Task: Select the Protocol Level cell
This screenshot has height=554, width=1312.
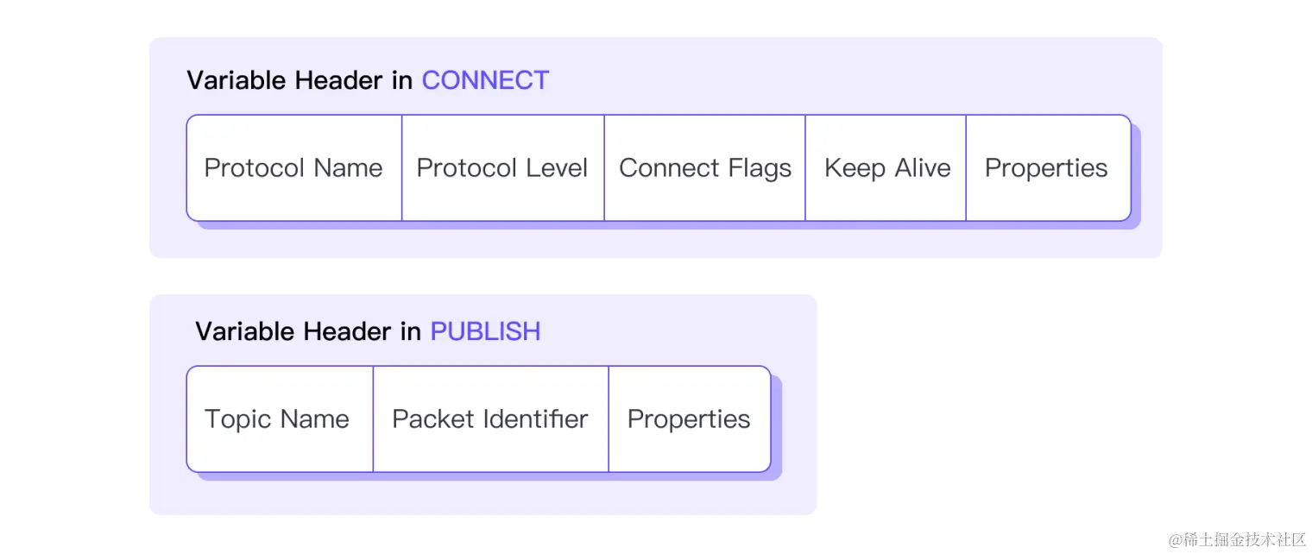Action: point(503,167)
